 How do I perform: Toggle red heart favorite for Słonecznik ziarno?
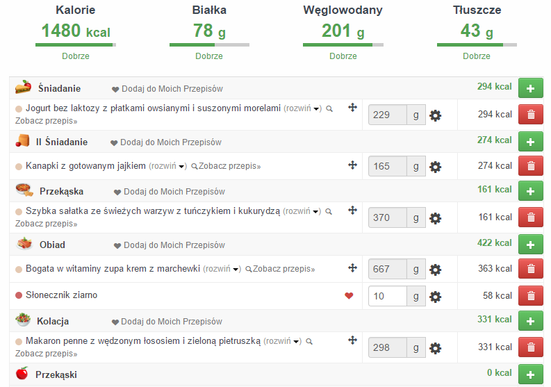(349, 296)
